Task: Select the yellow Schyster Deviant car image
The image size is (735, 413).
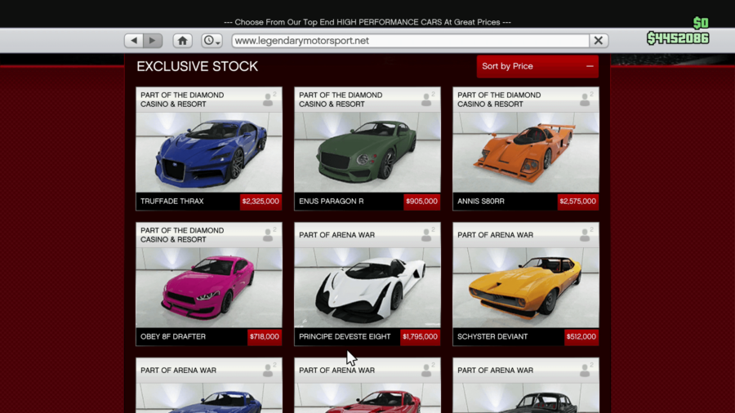Action: tap(526, 287)
